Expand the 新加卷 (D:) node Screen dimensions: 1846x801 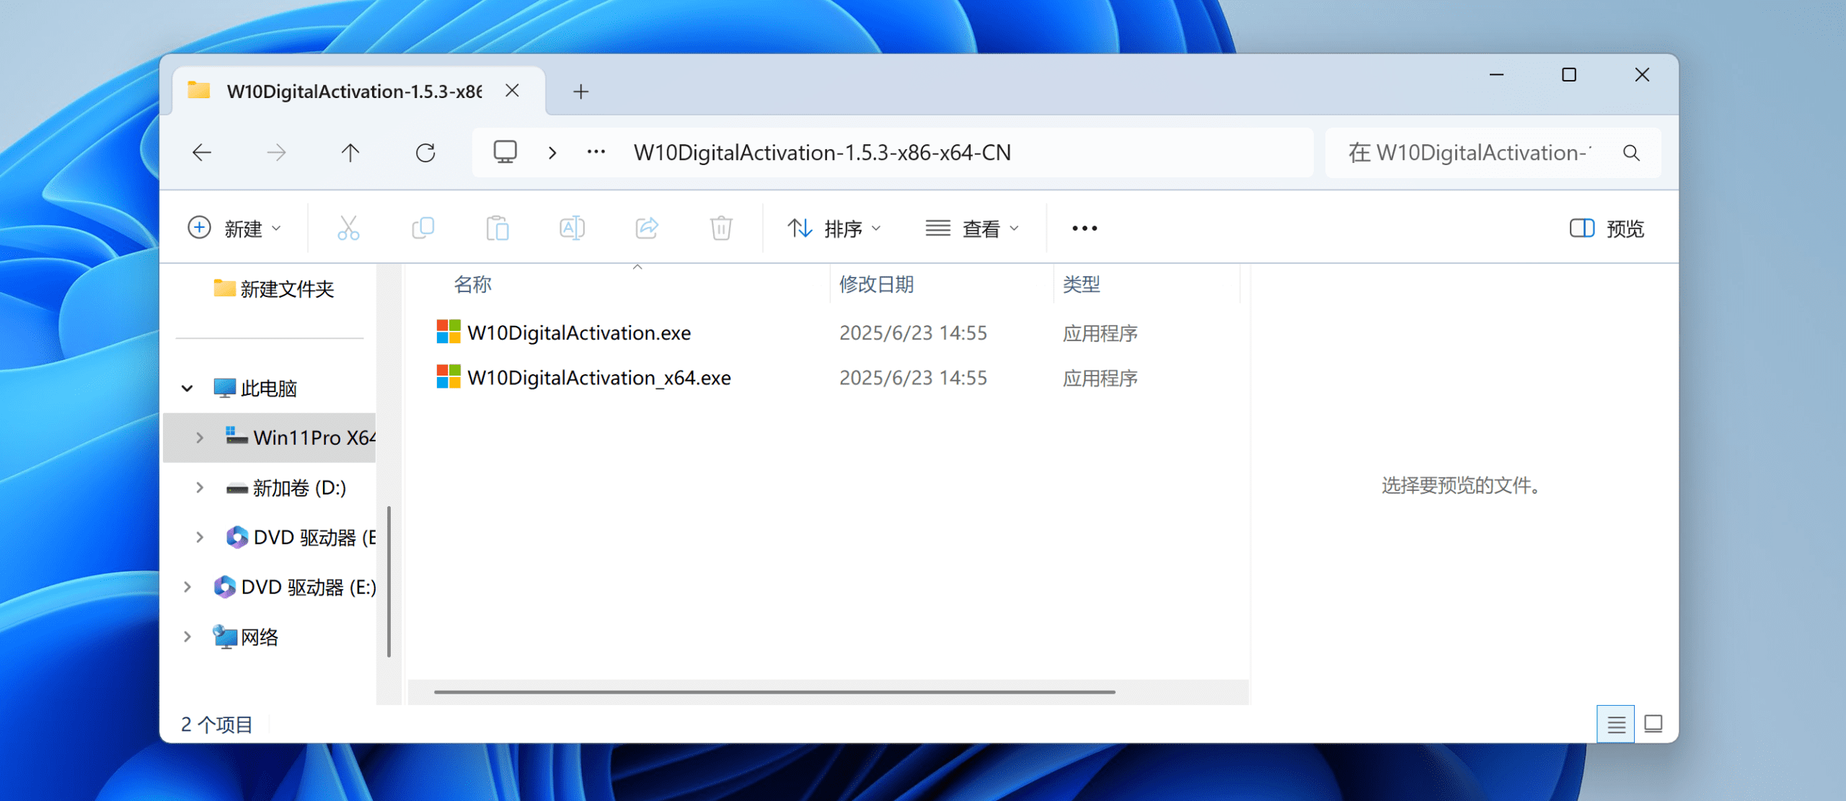tap(200, 488)
